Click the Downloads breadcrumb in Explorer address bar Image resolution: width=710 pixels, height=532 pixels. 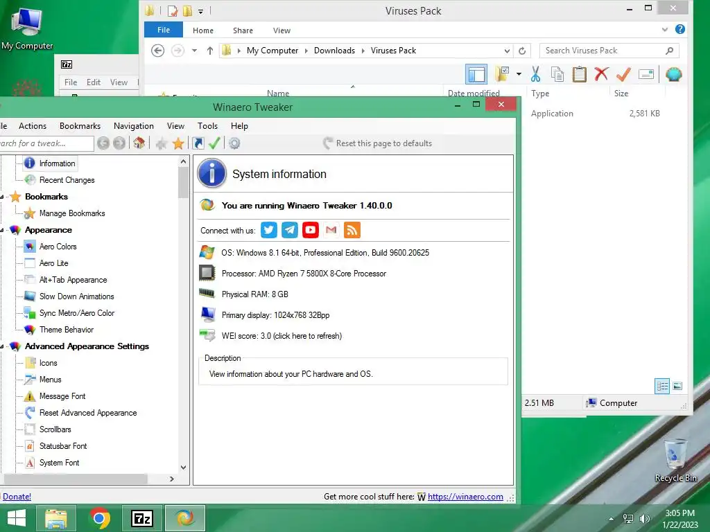334,51
